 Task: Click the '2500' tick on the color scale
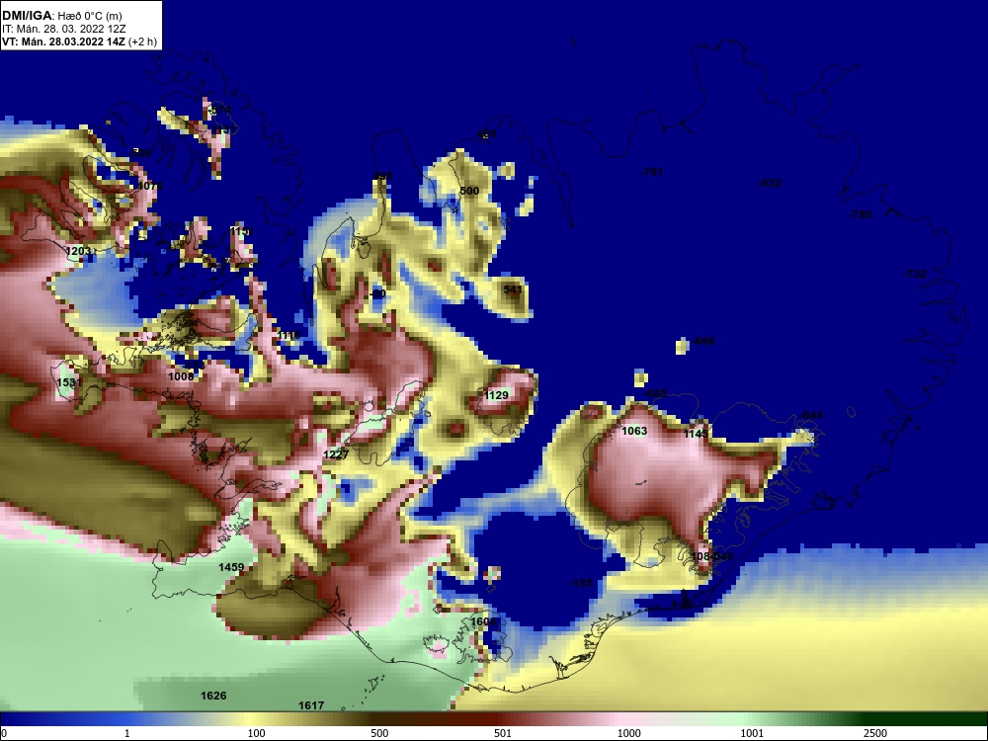coord(875,733)
